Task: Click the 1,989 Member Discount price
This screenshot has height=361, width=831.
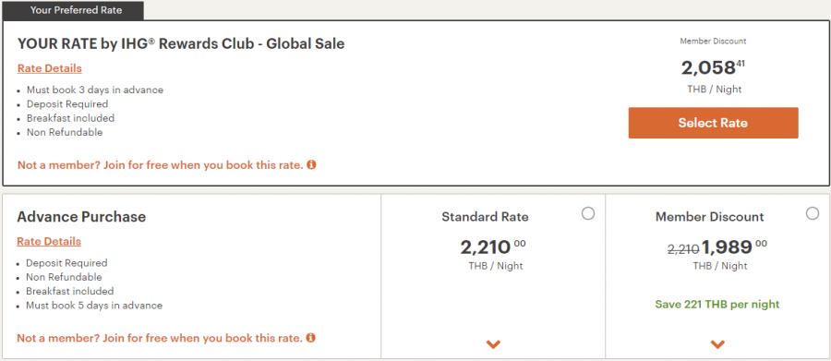Action: [735, 247]
